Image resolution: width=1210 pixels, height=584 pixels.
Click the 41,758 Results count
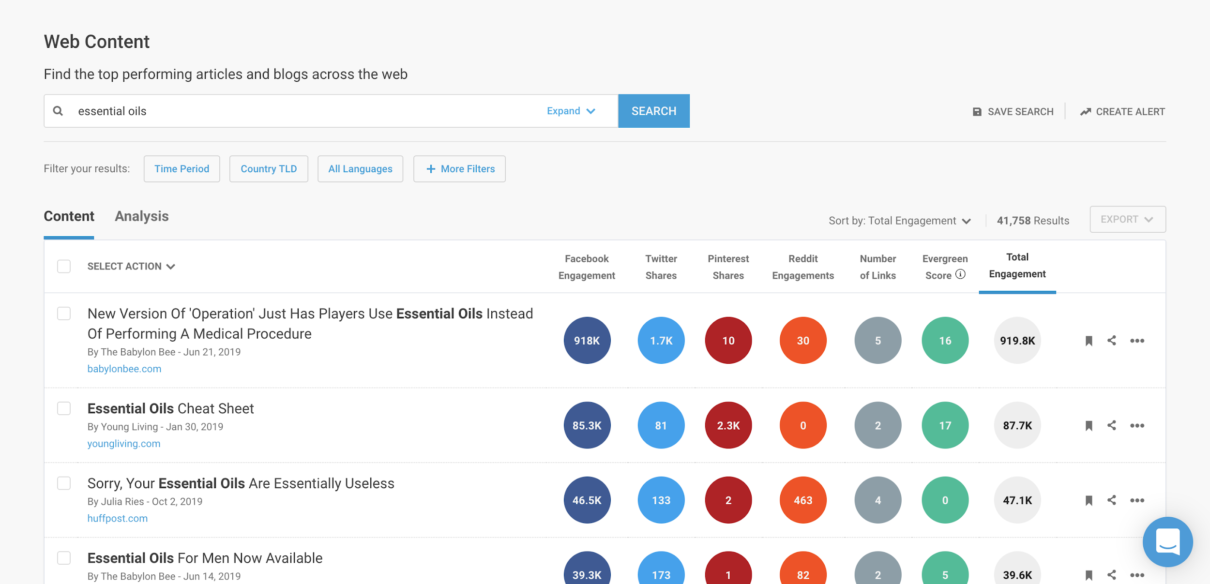point(1033,221)
